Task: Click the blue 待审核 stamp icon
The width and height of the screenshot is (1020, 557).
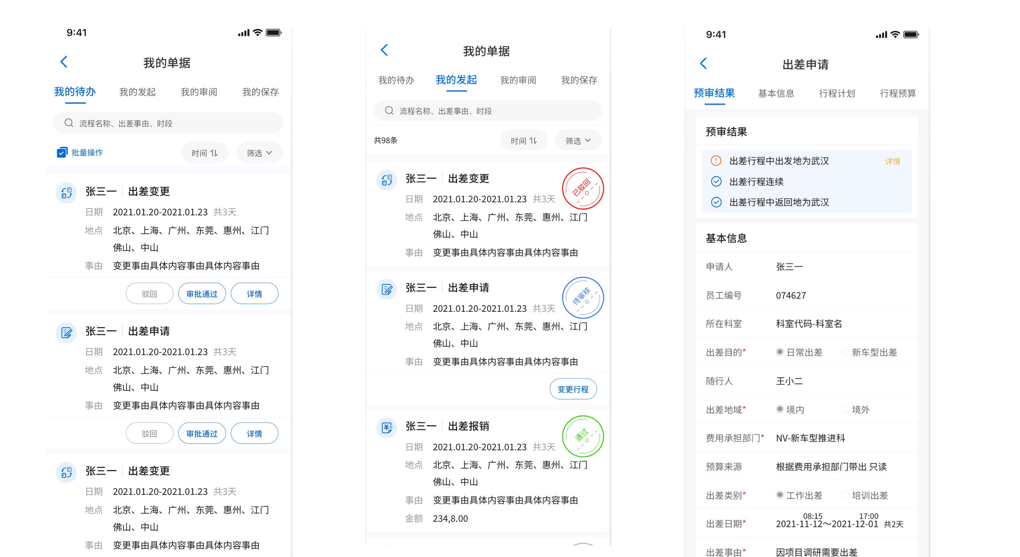Action: (583, 298)
